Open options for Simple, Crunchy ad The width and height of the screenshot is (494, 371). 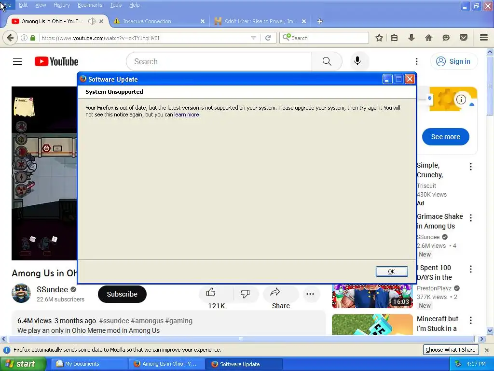click(x=471, y=167)
